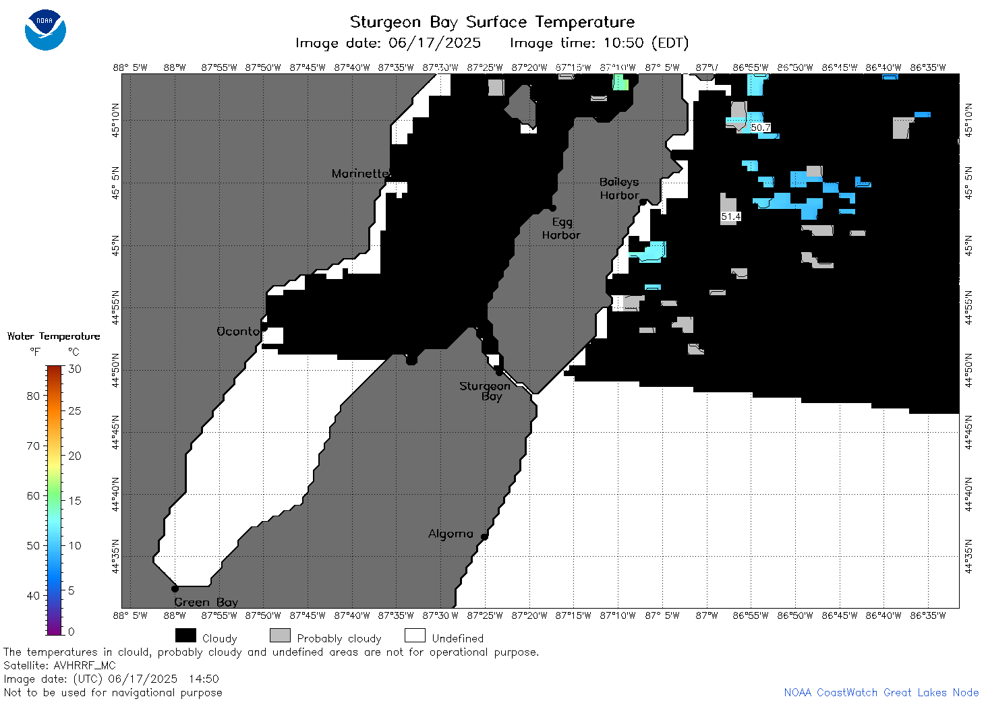Click the NOAA logo icon
Image resolution: width=986 pixels, height=703 pixels.
[x=45, y=30]
